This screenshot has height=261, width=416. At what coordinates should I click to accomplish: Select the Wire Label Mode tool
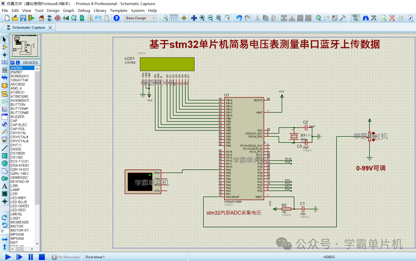(x=5, y=62)
